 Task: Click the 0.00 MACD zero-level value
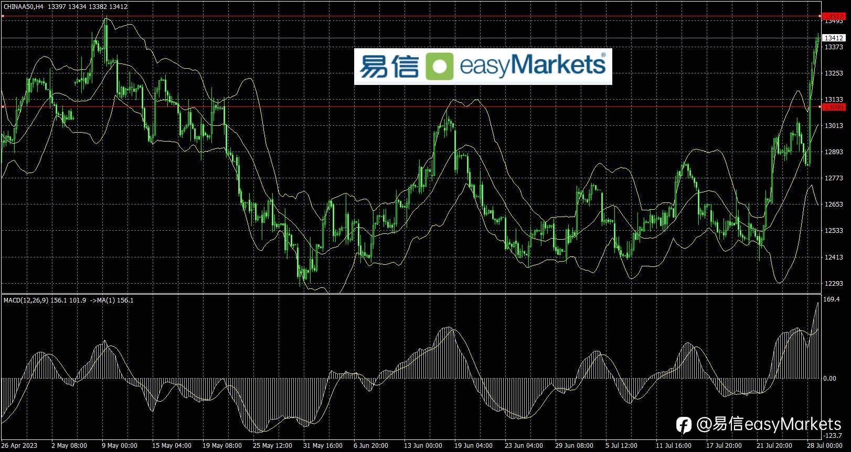click(x=830, y=379)
